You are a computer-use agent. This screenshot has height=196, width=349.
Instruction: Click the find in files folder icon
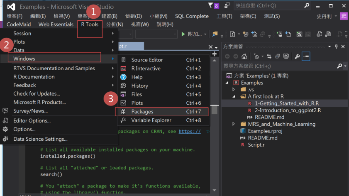click(x=215, y=34)
